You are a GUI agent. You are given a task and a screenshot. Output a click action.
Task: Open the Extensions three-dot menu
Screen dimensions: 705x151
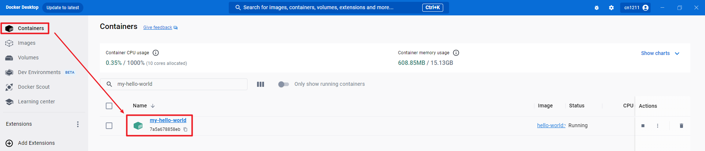coord(77,124)
